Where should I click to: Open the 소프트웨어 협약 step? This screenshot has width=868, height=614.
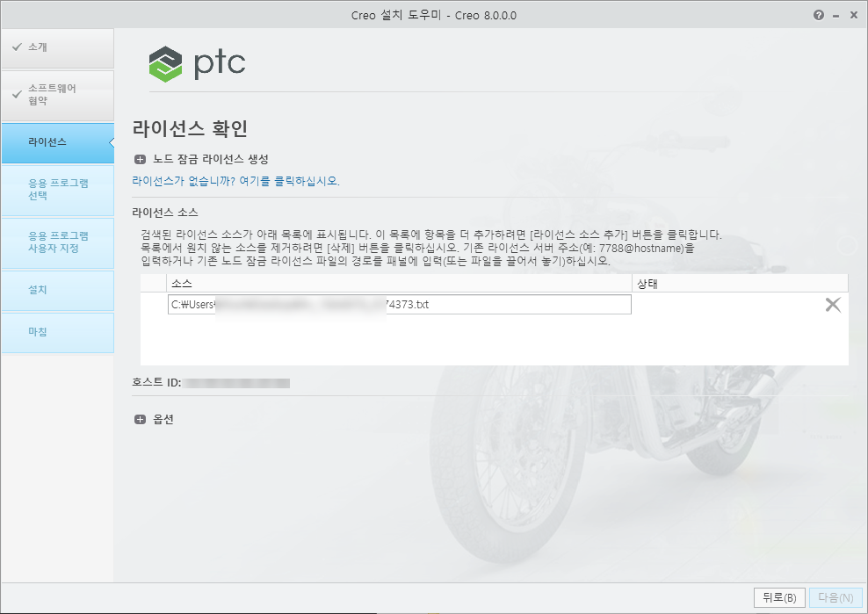pyautogui.click(x=58, y=95)
